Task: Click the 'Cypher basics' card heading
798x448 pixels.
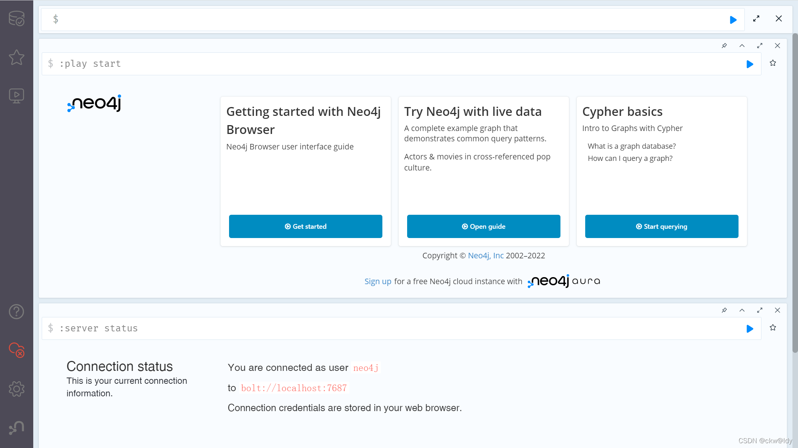Action: click(622, 111)
